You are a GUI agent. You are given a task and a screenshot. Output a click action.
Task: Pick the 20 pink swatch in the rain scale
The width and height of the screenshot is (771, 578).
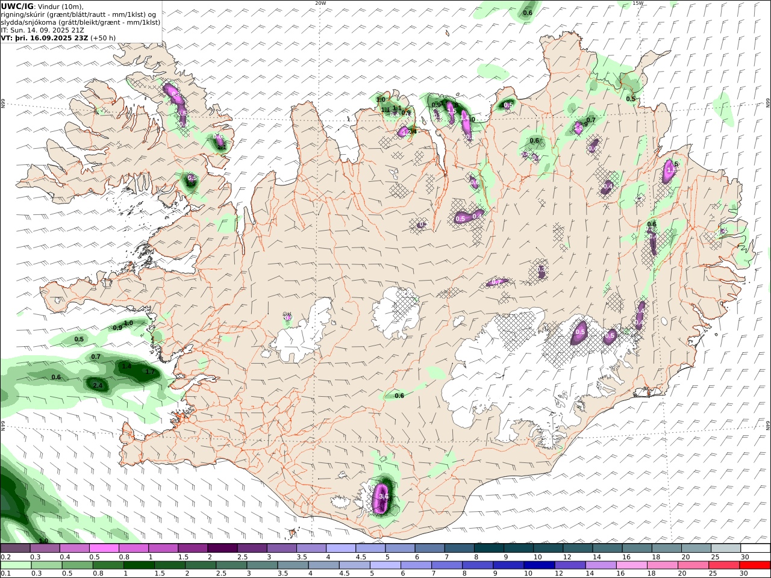pyautogui.click(x=694, y=565)
